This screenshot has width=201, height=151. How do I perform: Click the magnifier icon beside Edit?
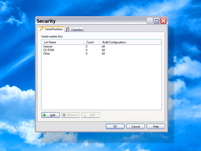(84, 115)
